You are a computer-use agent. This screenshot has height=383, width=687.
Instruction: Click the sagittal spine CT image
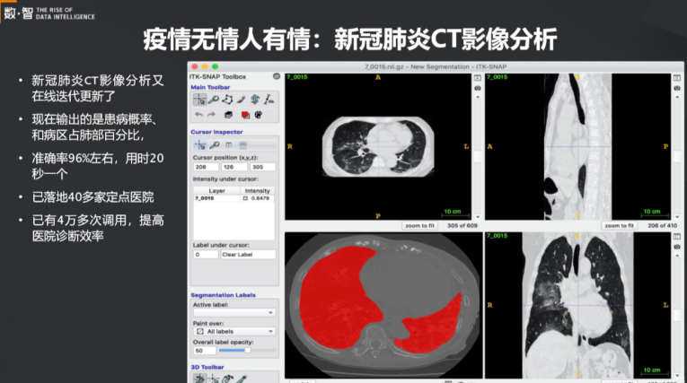[x=578, y=146]
